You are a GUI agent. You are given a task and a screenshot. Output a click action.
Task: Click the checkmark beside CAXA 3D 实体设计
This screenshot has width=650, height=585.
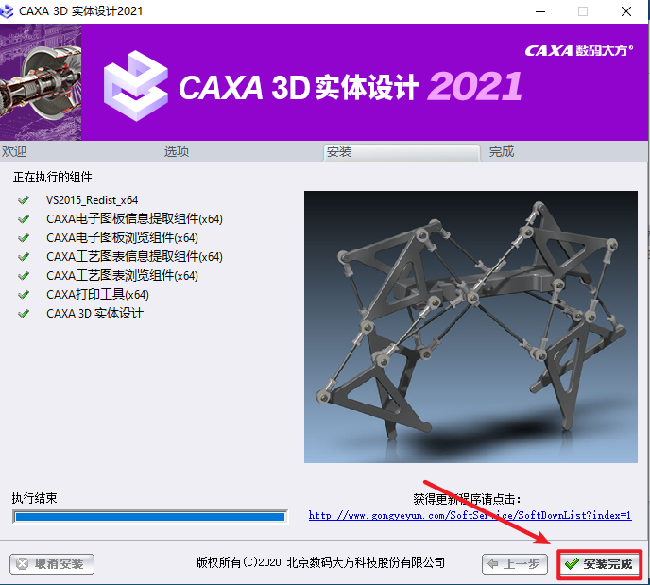[24, 314]
